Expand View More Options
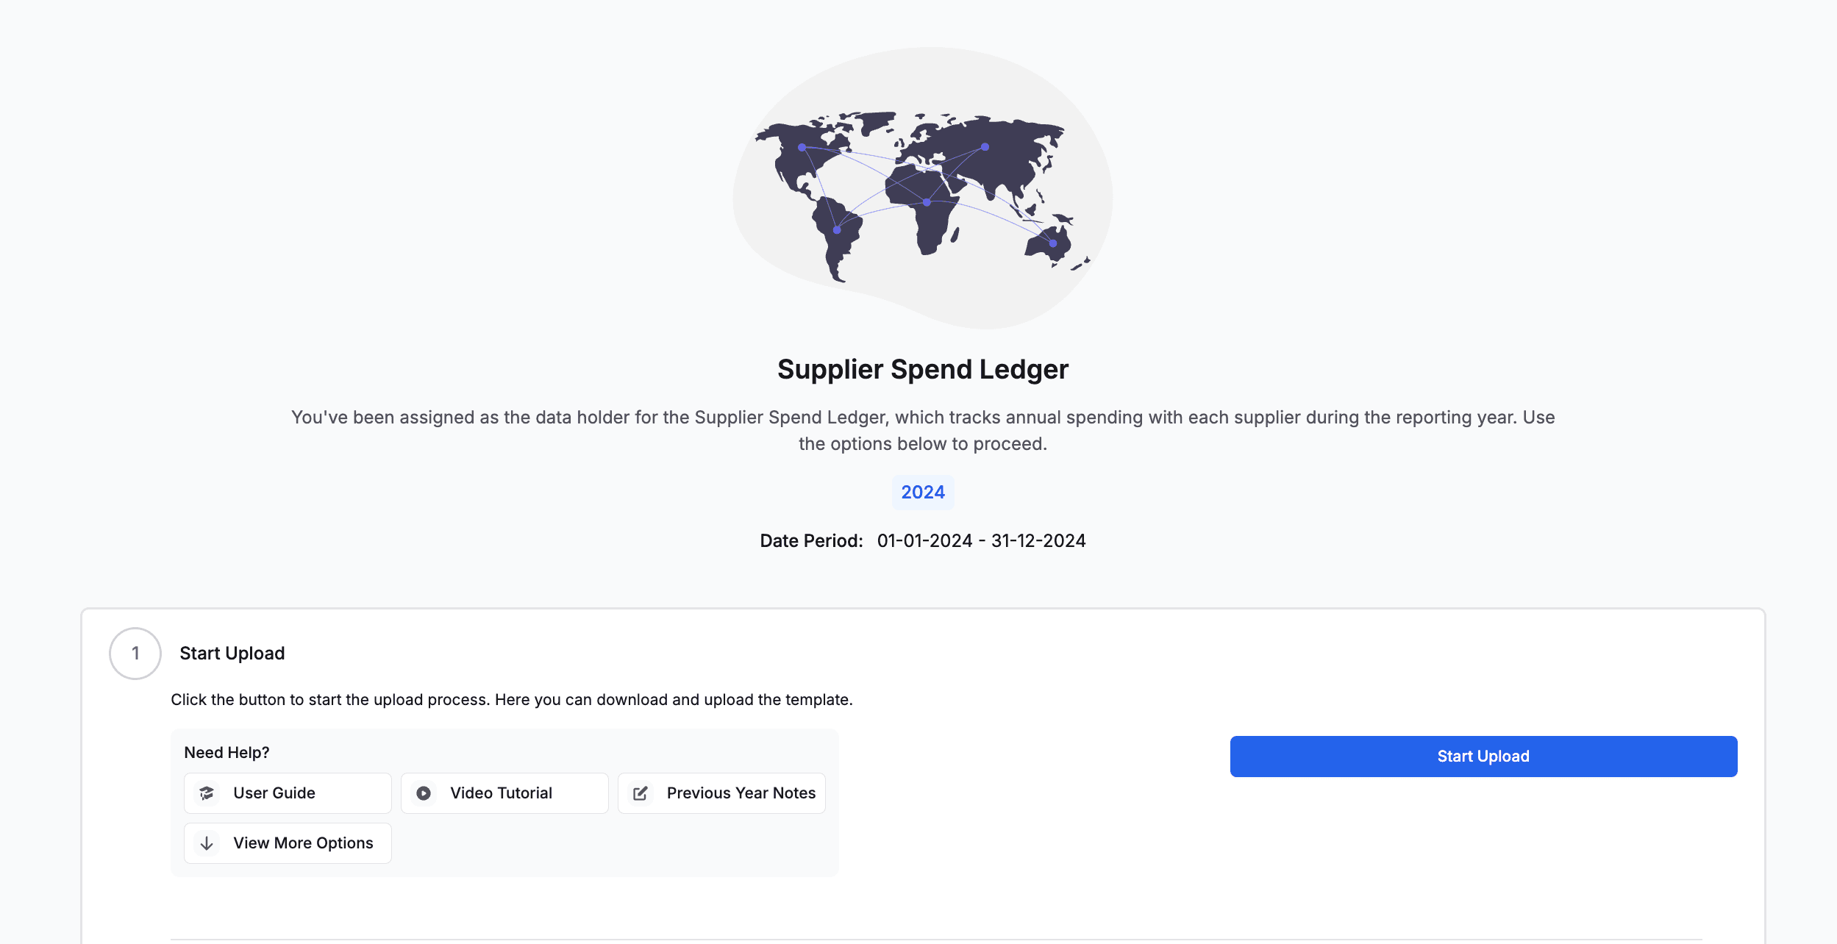 [303, 843]
